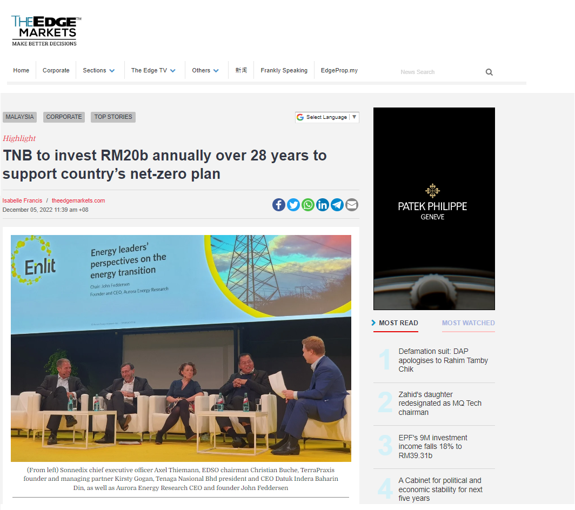Open the Others dropdown menu
Viewport: 575px width, 510px height.
point(205,70)
